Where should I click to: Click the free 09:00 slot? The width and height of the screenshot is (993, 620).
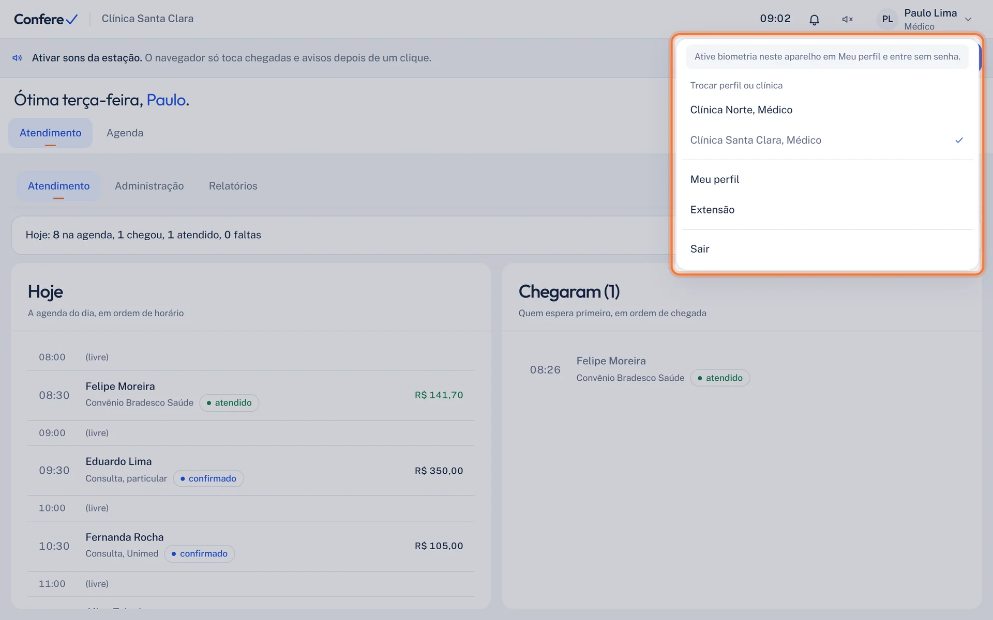[251, 433]
